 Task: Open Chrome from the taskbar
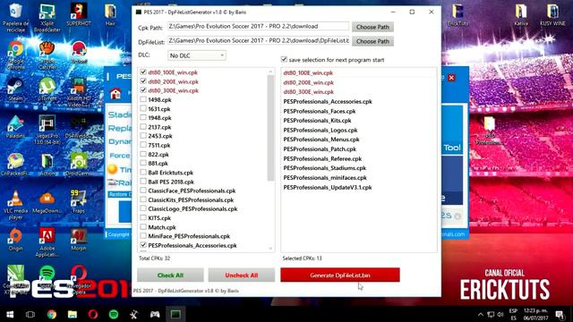coord(52,314)
